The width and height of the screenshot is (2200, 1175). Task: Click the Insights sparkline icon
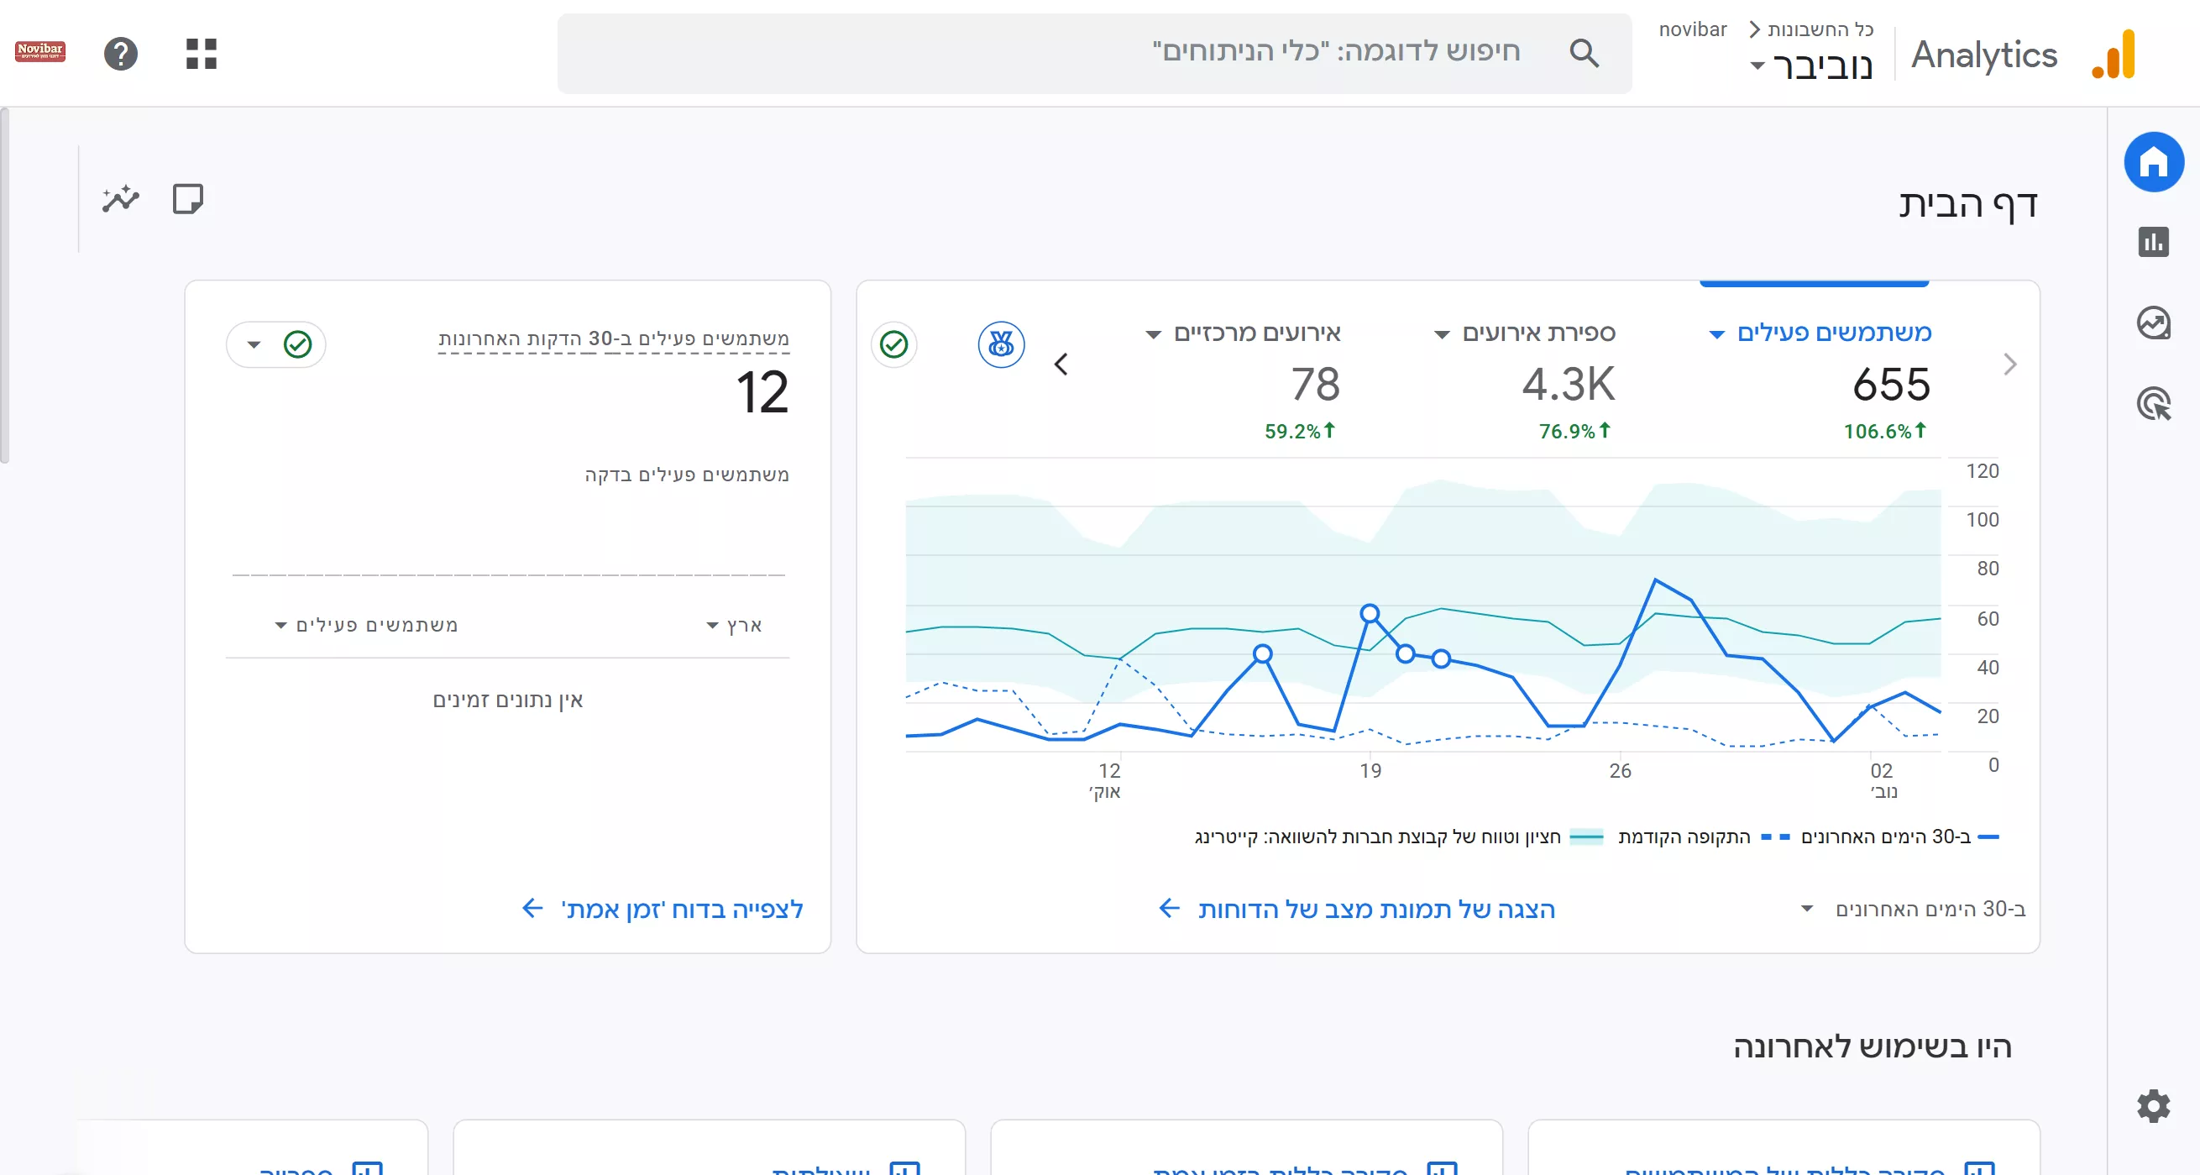[x=120, y=199]
